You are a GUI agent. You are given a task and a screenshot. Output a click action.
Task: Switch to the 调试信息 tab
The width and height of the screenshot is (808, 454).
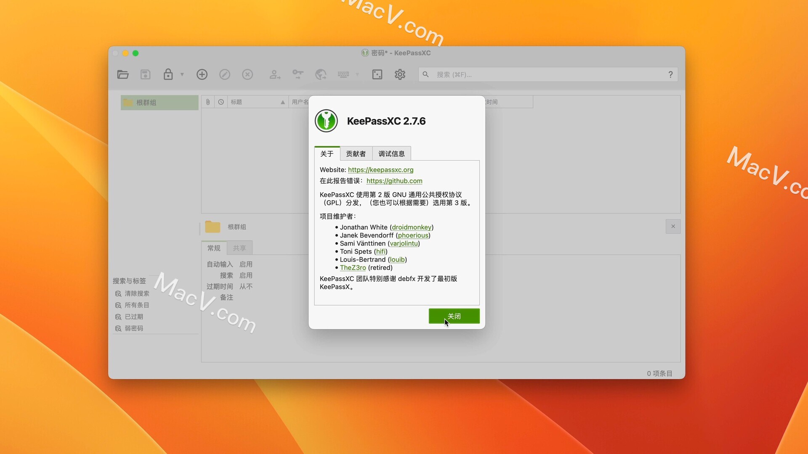(x=391, y=154)
